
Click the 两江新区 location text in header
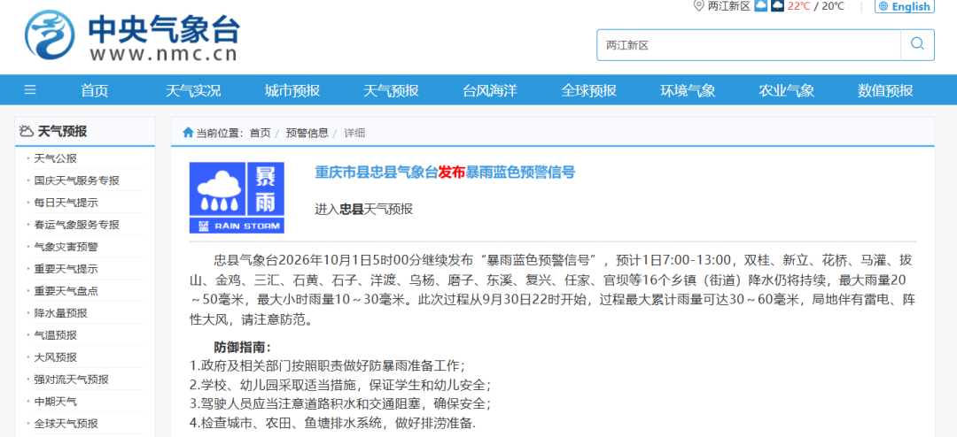tap(728, 6)
